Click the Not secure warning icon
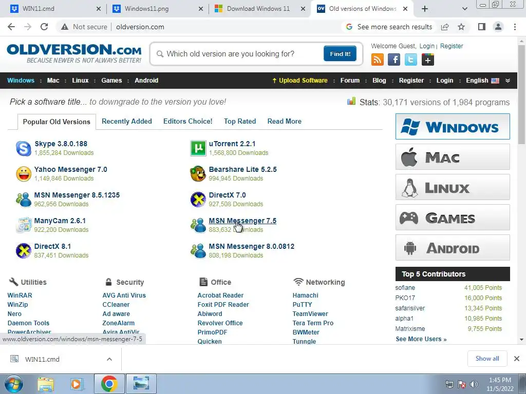 pos(65,27)
